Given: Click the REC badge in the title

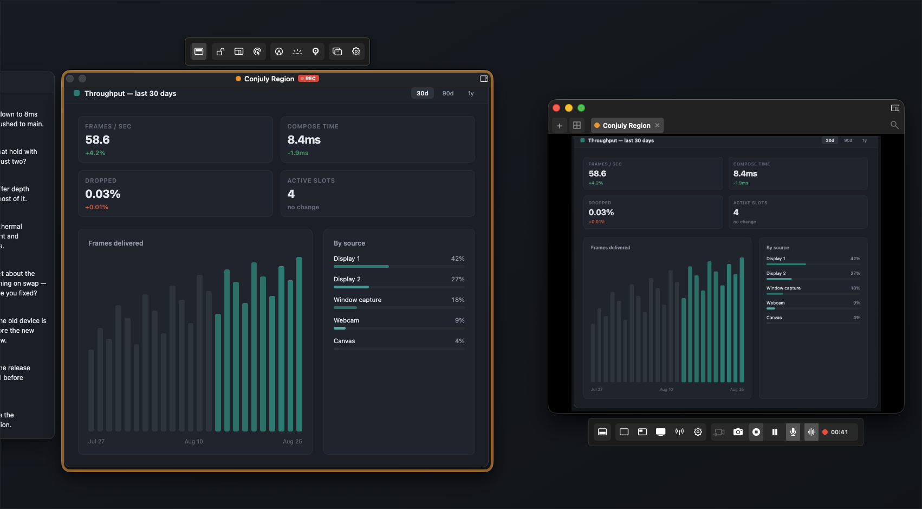Looking at the screenshot, I should [309, 79].
